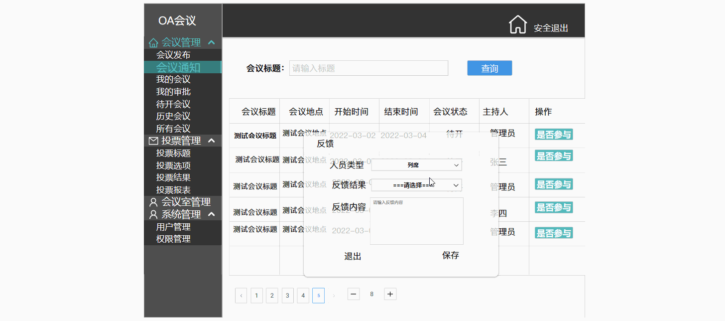Click 是否参与 in 张三 row

pos(554,156)
